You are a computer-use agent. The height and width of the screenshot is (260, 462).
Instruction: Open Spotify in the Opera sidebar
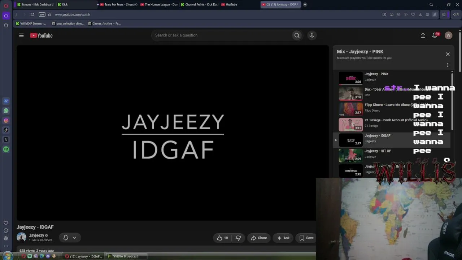(x=6, y=149)
